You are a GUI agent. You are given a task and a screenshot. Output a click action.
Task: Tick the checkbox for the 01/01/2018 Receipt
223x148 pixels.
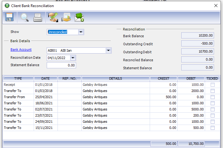[212, 85]
